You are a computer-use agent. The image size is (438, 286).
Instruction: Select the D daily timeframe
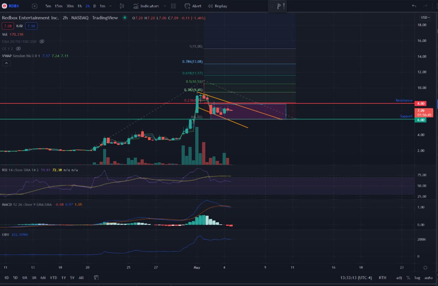tap(95, 6)
